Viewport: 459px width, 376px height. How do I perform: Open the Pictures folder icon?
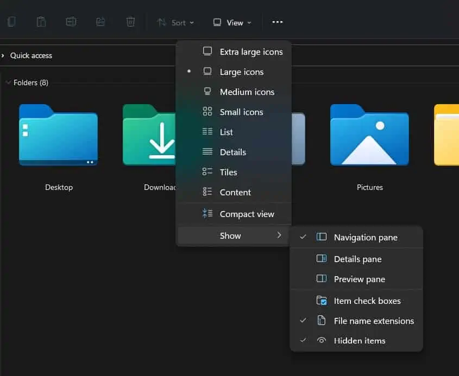coord(369,136)
